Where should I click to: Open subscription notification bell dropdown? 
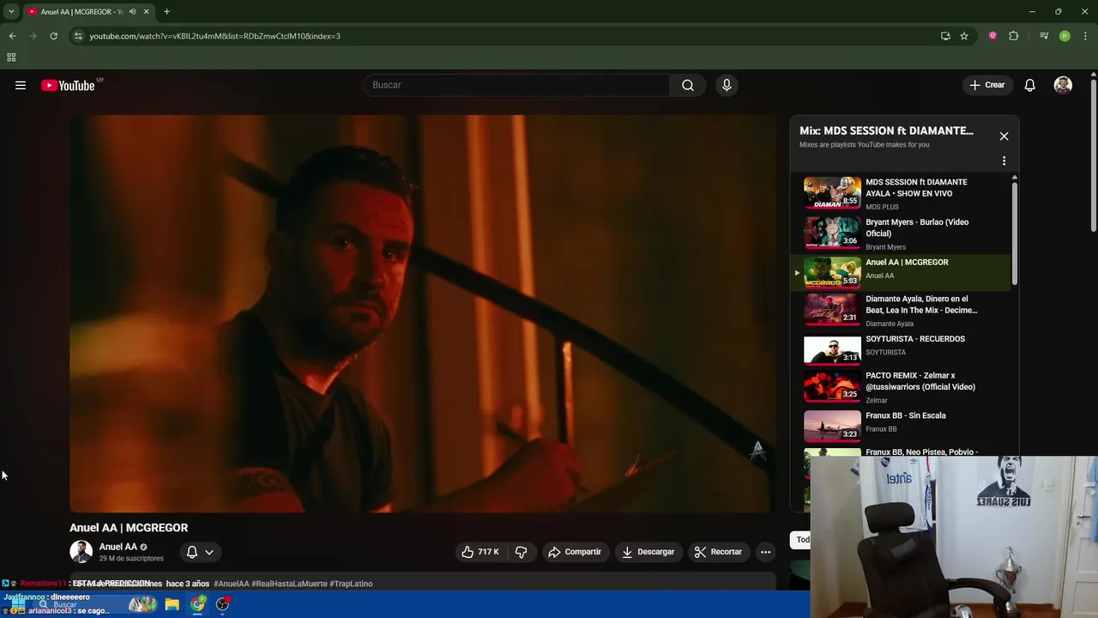[x=200, y=552]
